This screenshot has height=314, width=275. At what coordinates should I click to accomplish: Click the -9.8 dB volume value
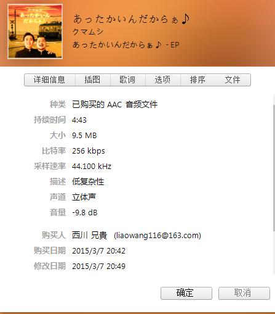tap(85, 213)
